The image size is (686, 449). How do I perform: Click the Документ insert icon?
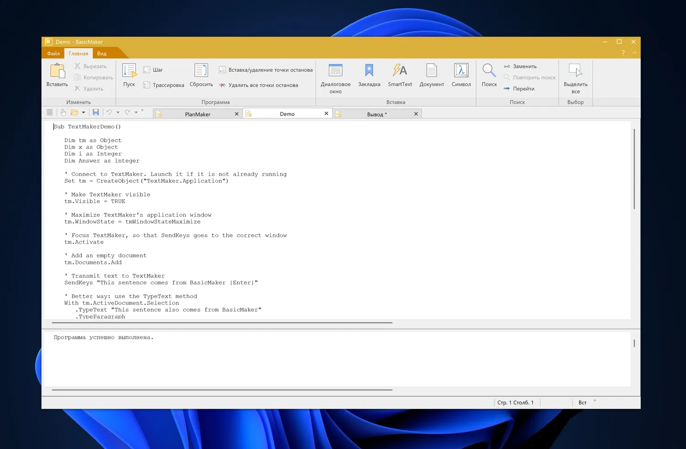(432, 71)
